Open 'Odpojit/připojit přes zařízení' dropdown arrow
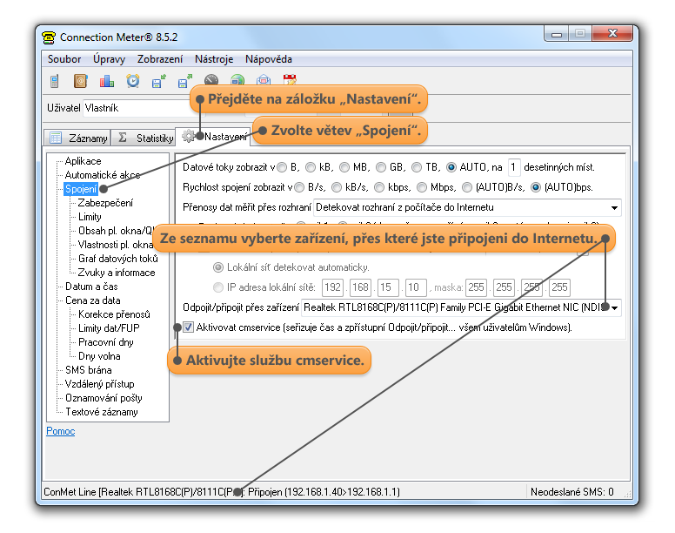The image size is (675, 533). pos(615,307)
